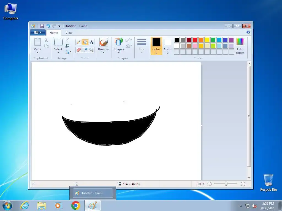Switch to the Home tab
Viewport: 282px width, 211px height.
(x=54, y=33)
